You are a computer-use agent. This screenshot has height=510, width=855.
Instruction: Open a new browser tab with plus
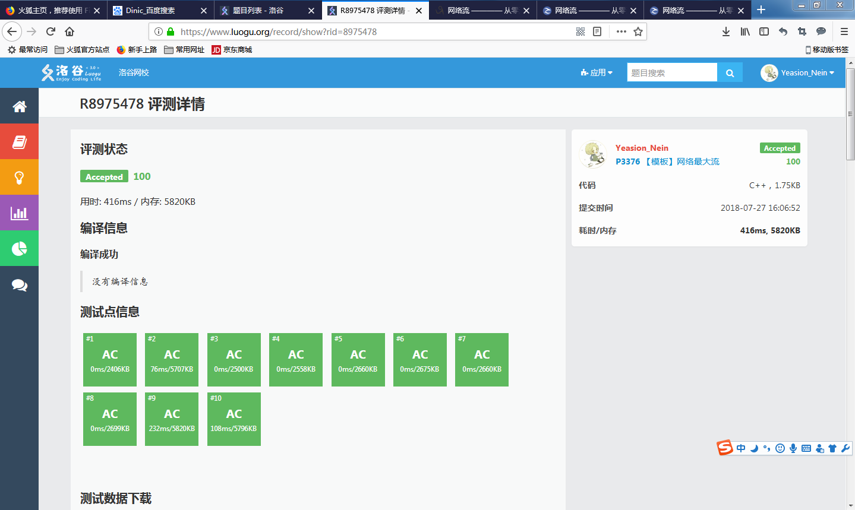[761, 9]
